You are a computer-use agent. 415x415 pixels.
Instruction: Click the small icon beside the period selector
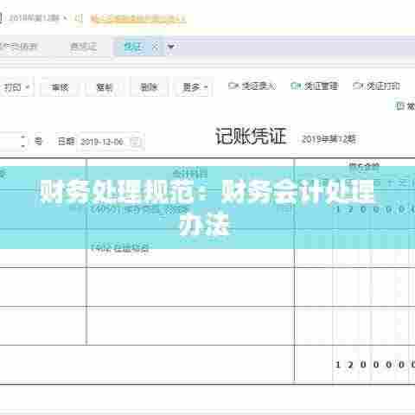[79, 18]
